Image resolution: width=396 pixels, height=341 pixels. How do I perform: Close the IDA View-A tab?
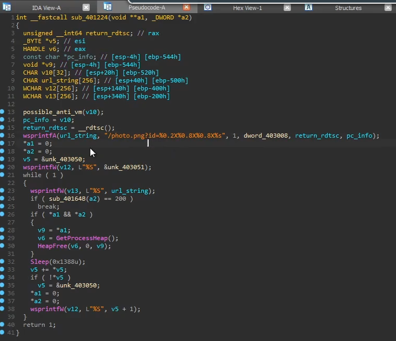coord(86,7)
